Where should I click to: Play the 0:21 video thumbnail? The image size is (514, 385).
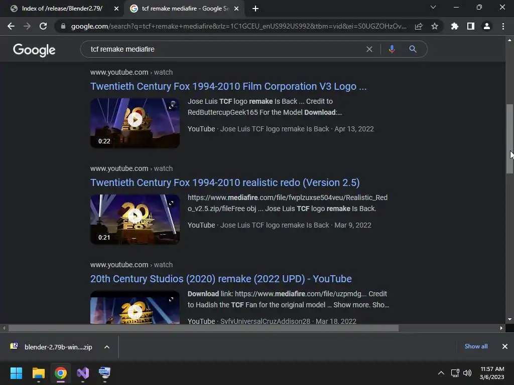pos(135,216)
